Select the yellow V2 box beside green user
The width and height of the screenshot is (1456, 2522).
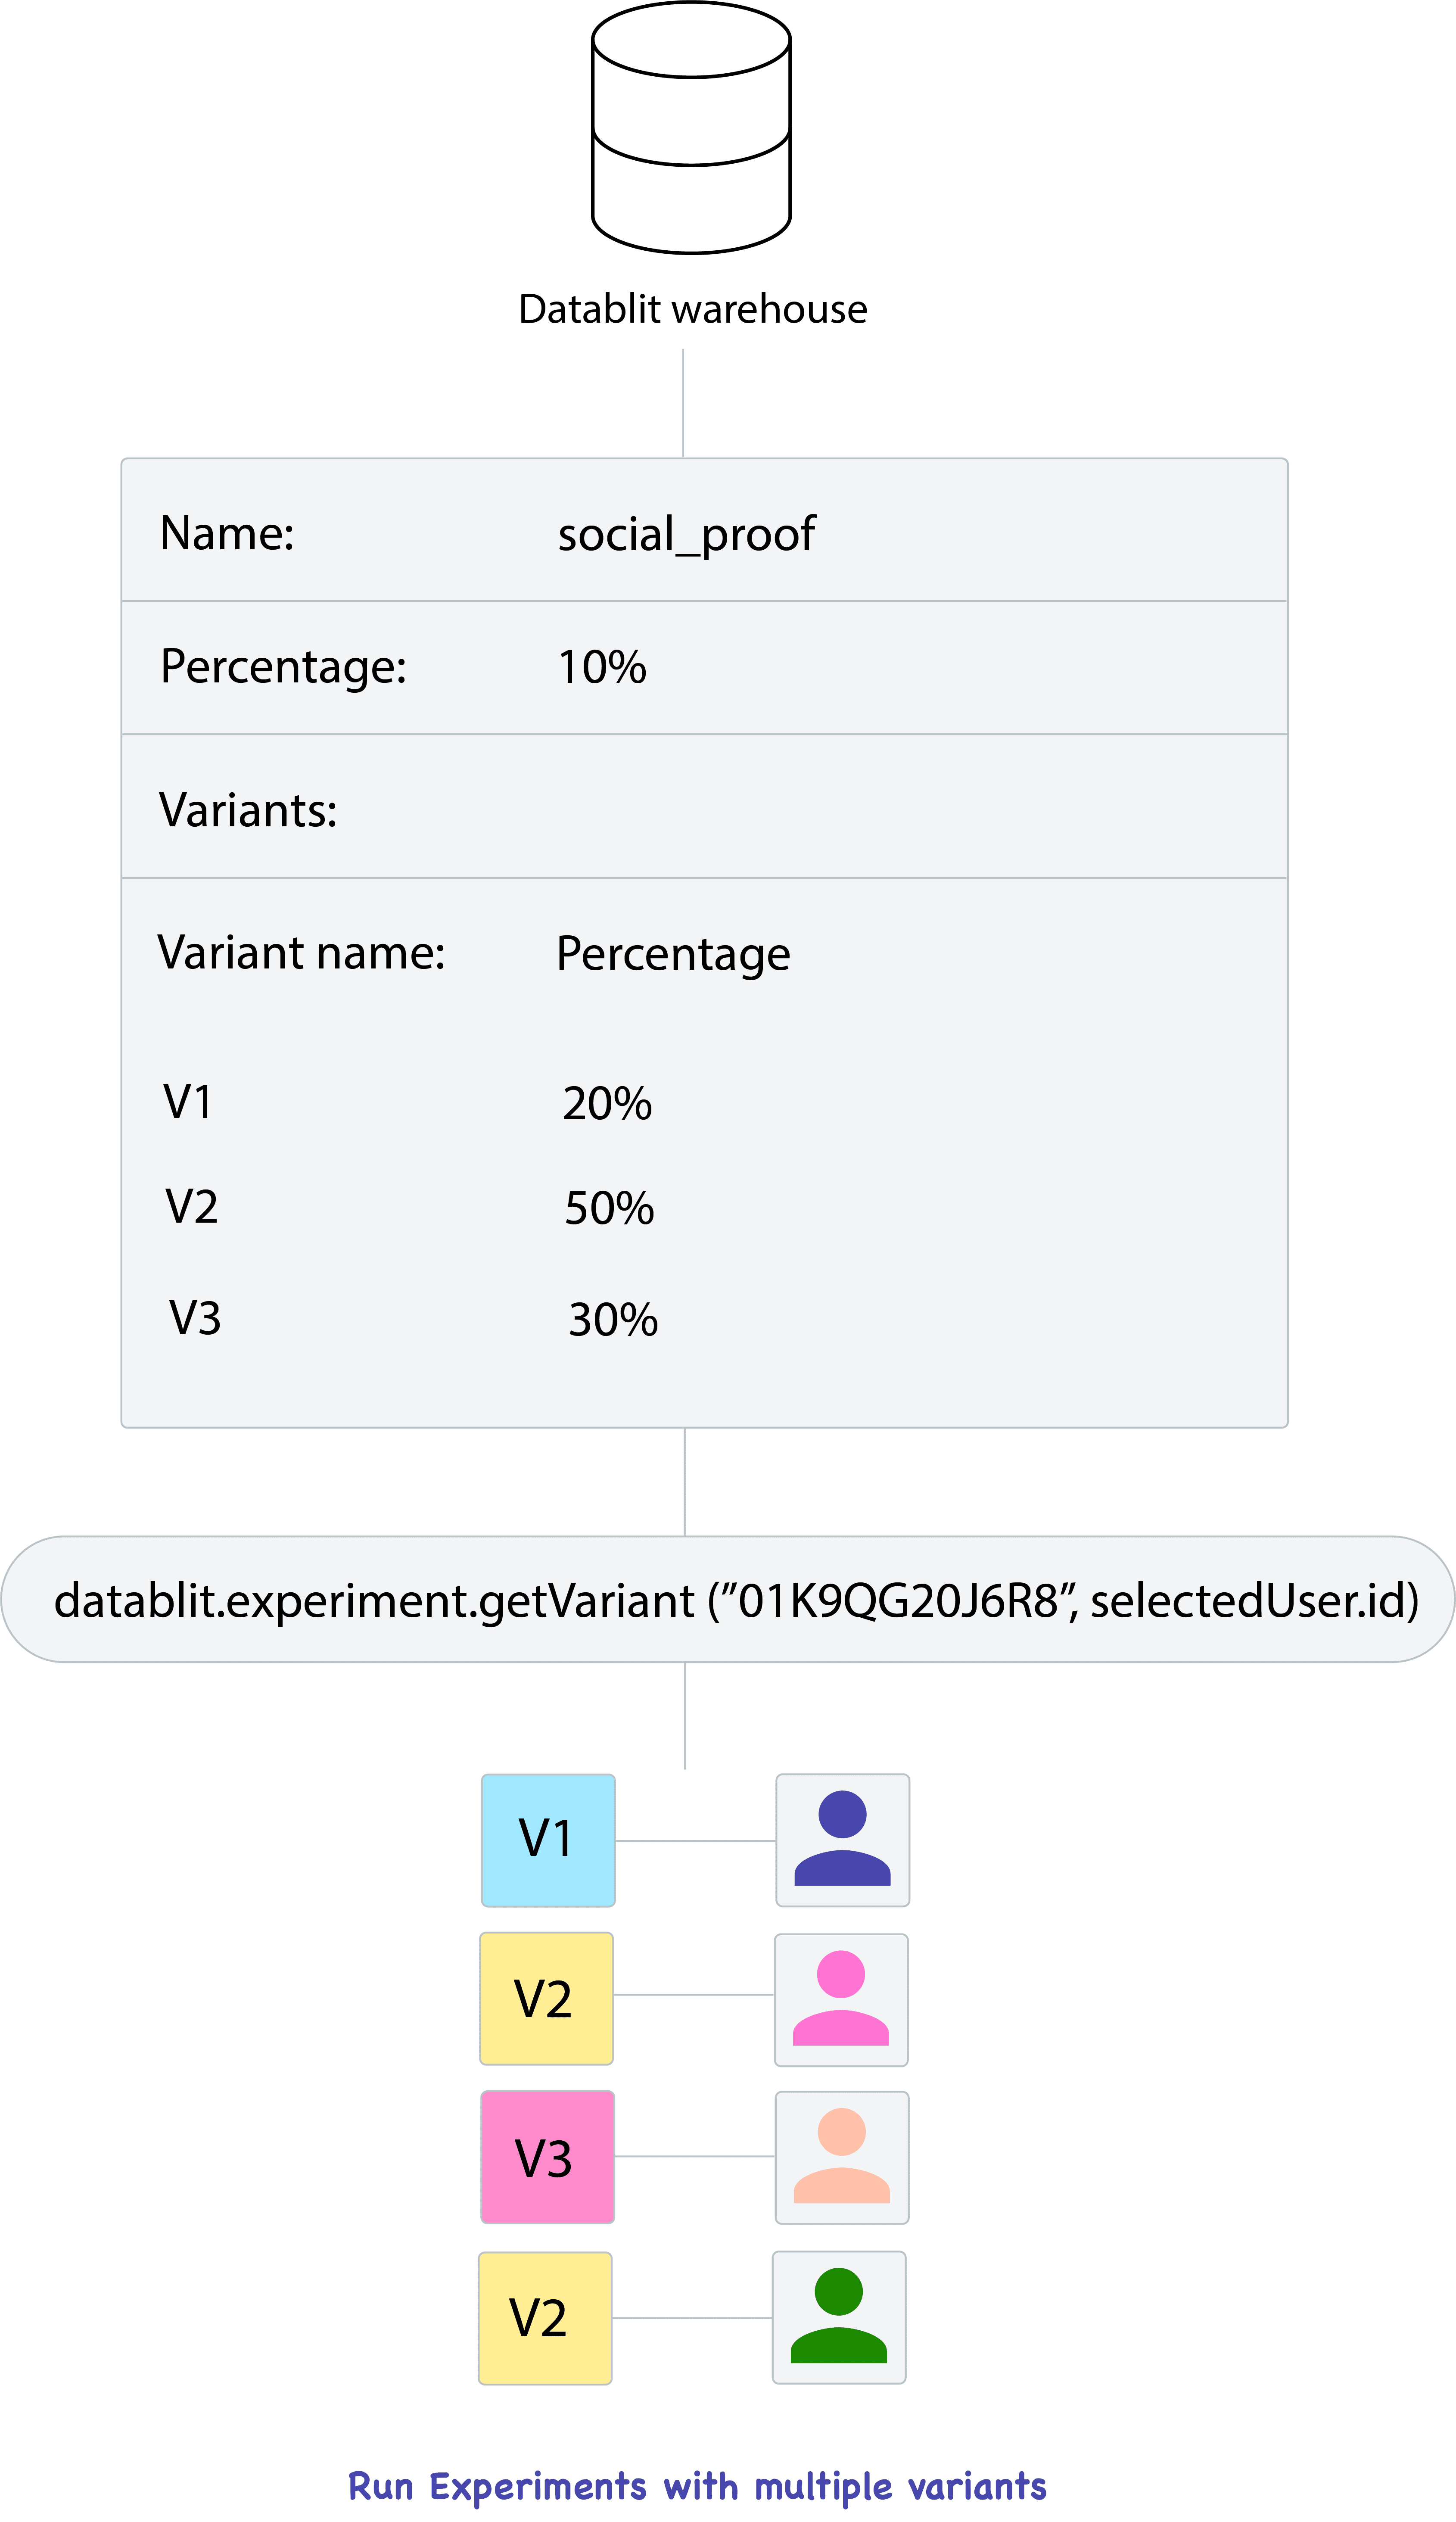(545, 2317)
